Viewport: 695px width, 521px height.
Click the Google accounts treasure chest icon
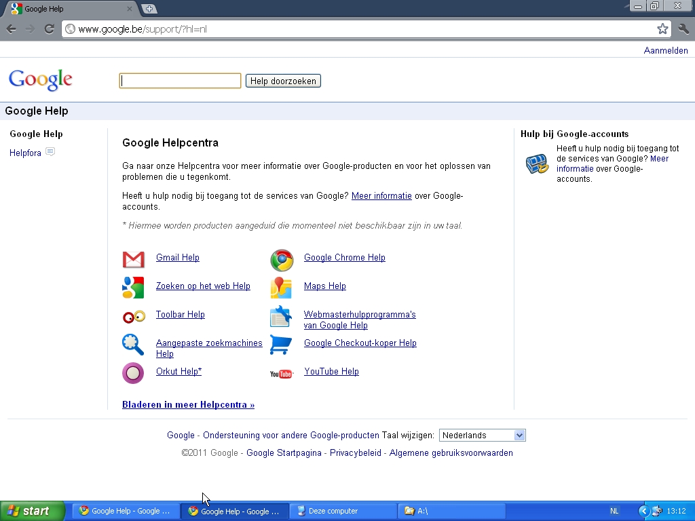click(537, 164)
